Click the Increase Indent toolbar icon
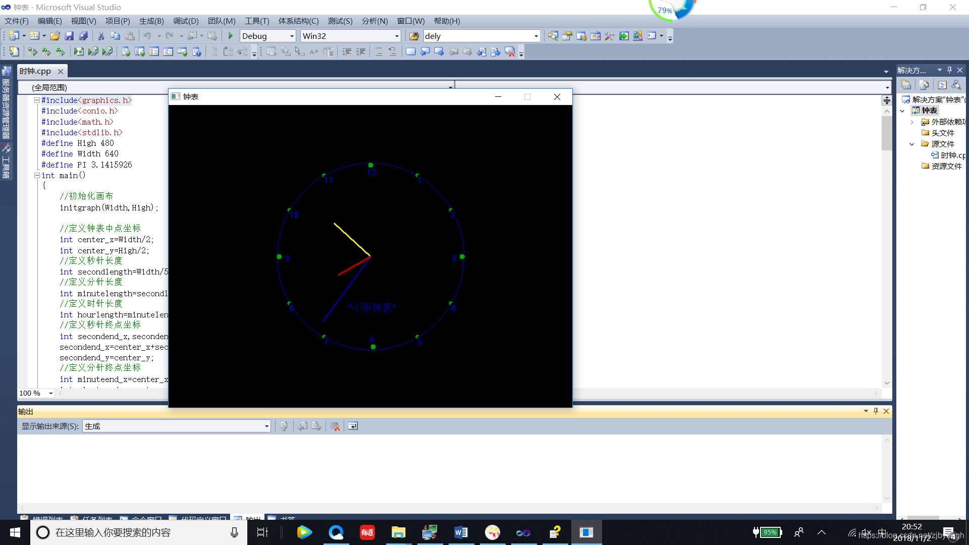The height and width of the screenshot is (545, 969). pyautogui.click(x=361, y=51)
